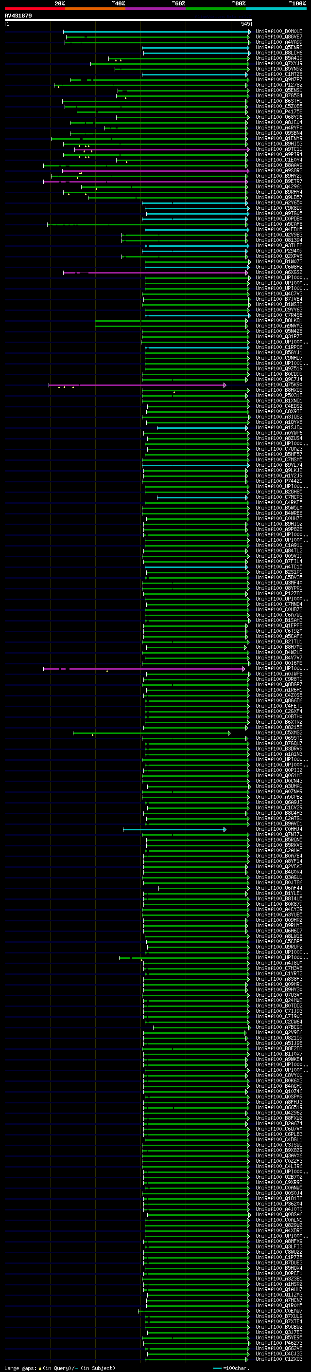Select hit label UniRef100_O81394
The width and height of the screenshot is (311, 1372).
coord(279,240)
